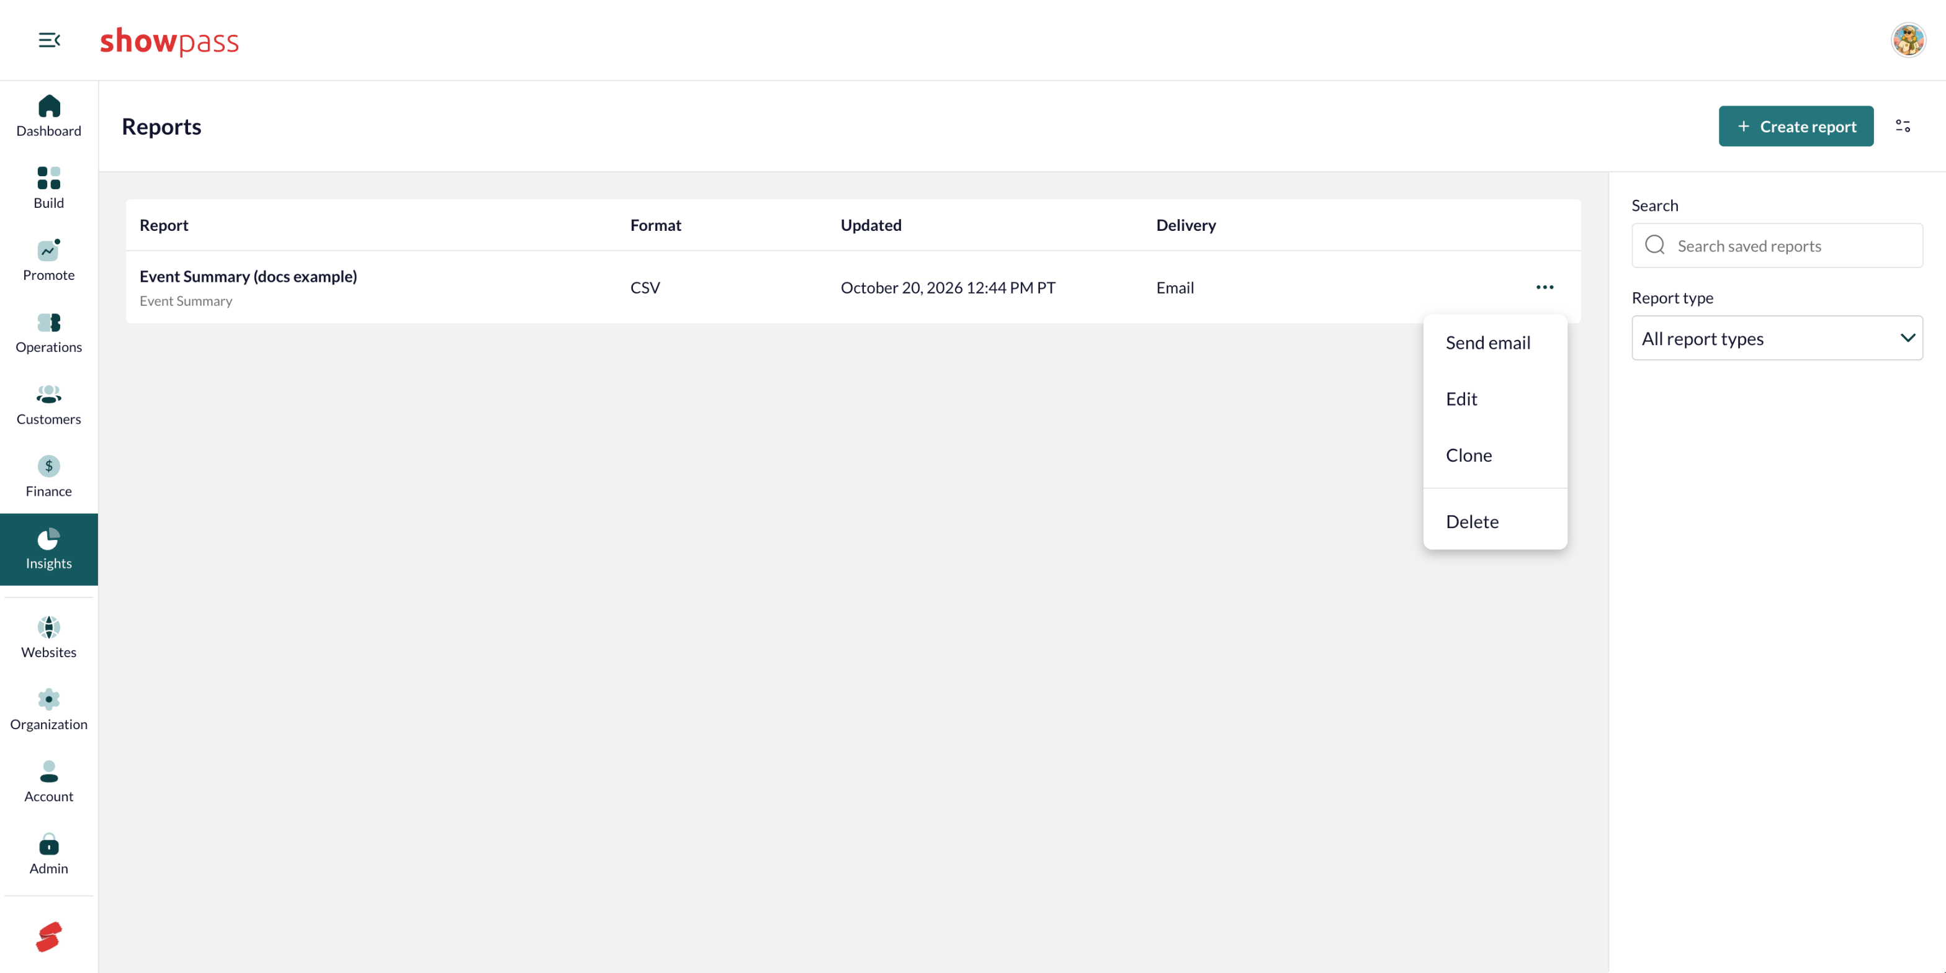Image resolution: width=1946 pixels, height=973 pixels.
Task: Choose Clone from the menu
Action: click(1494, 455)
